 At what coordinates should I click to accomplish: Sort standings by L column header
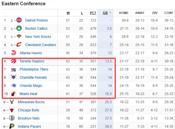click(x=82, y=13)
